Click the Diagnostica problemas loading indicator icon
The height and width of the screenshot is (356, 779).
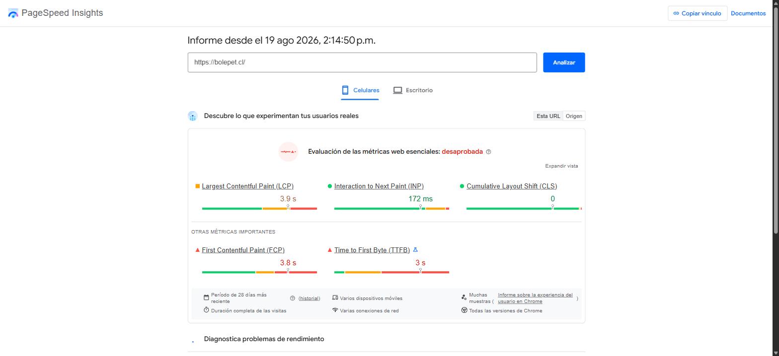click(x=193, y=342)
